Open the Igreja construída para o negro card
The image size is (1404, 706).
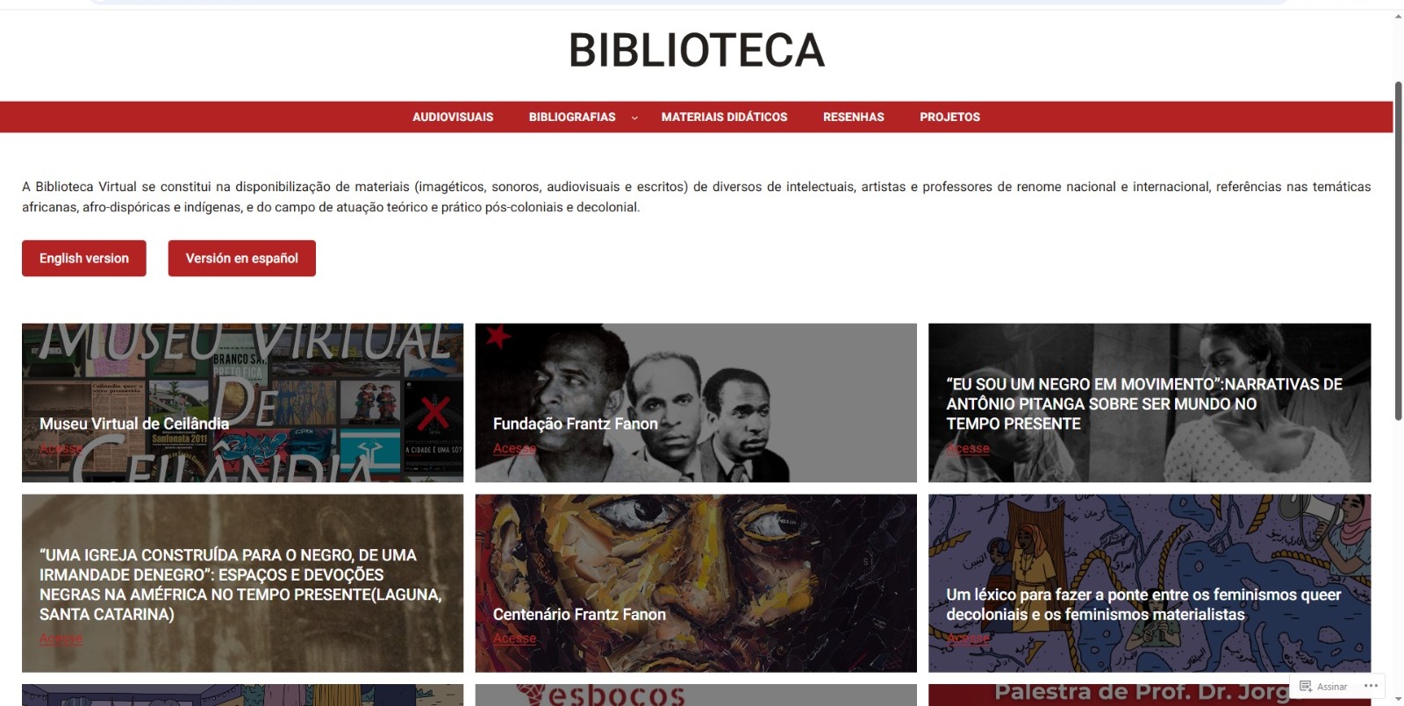242,583
